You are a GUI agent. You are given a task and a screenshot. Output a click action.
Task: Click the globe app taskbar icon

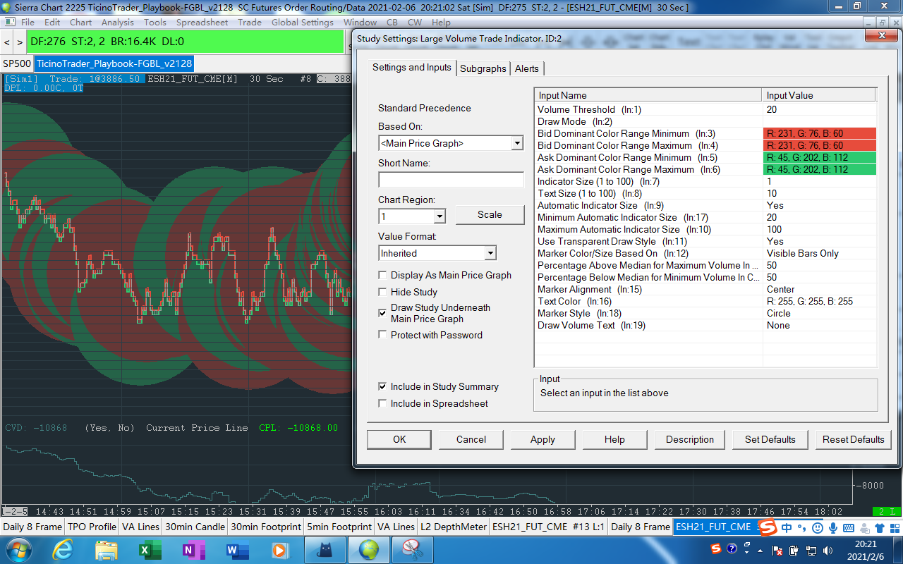[369, 549]
